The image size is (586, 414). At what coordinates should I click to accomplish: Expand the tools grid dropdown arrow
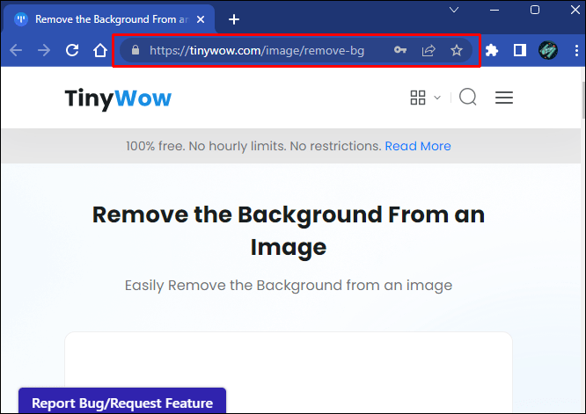coord(437,98)
